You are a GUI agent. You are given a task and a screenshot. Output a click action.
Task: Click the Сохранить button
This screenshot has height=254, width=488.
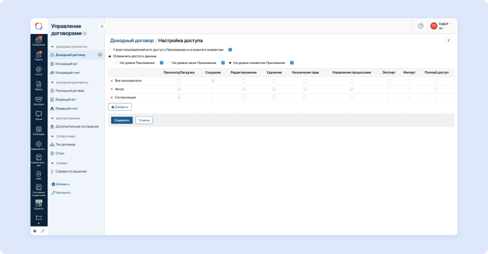click(121, 120)
